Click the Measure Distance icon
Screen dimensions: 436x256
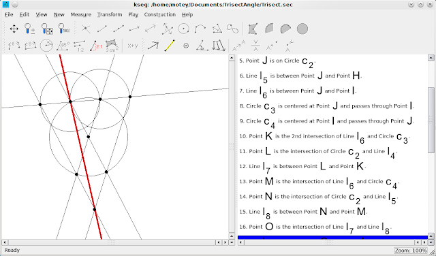click(14, 46)
